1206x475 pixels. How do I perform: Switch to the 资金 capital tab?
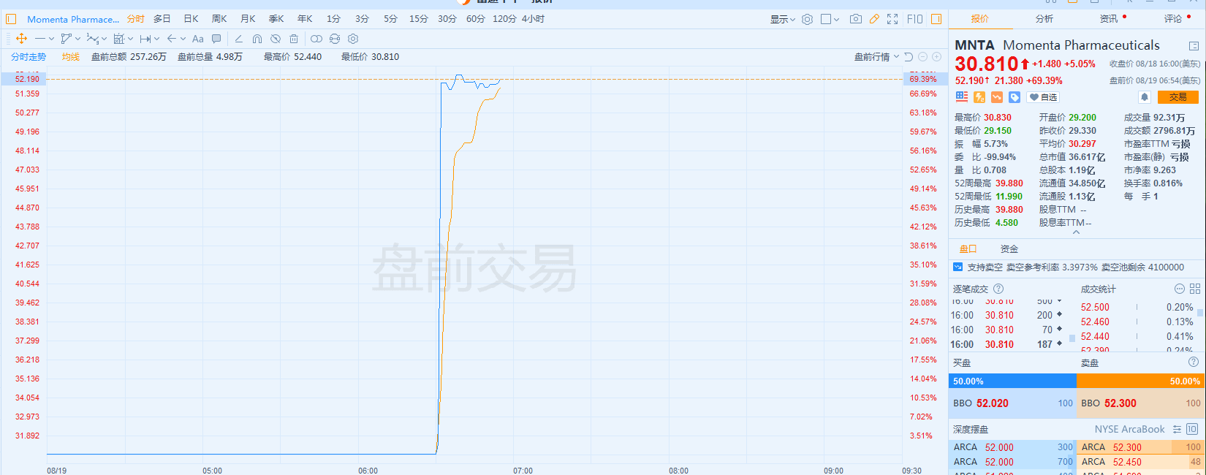click(1009, 249)
